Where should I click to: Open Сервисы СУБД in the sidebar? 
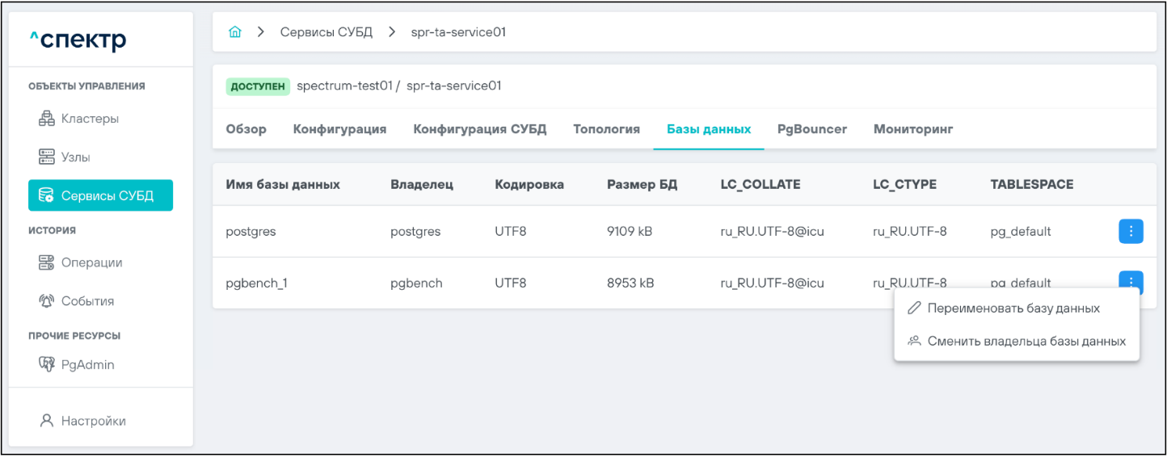click(x=100, y=195)
